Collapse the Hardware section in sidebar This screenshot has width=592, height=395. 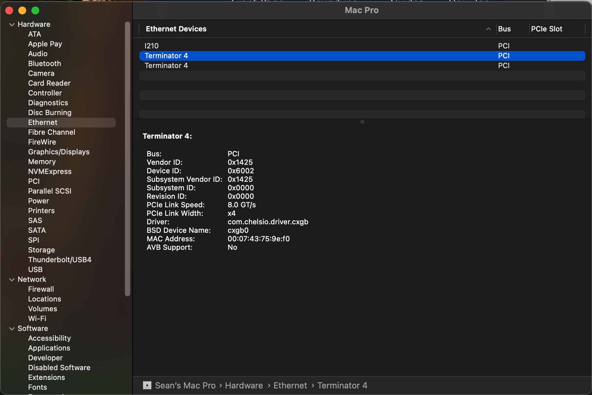(x=12, y=25)
